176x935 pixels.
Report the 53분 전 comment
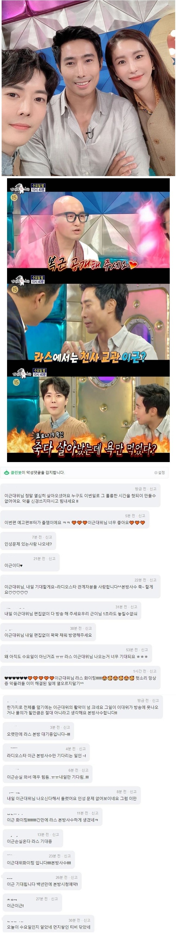click(145, 650)
